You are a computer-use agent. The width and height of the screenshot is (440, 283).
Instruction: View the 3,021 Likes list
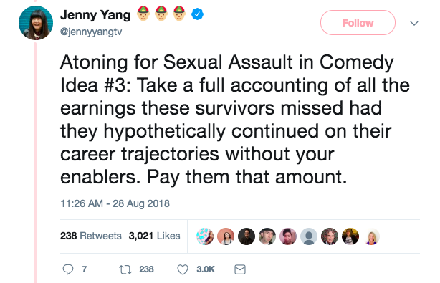click(x=154, y=236)
